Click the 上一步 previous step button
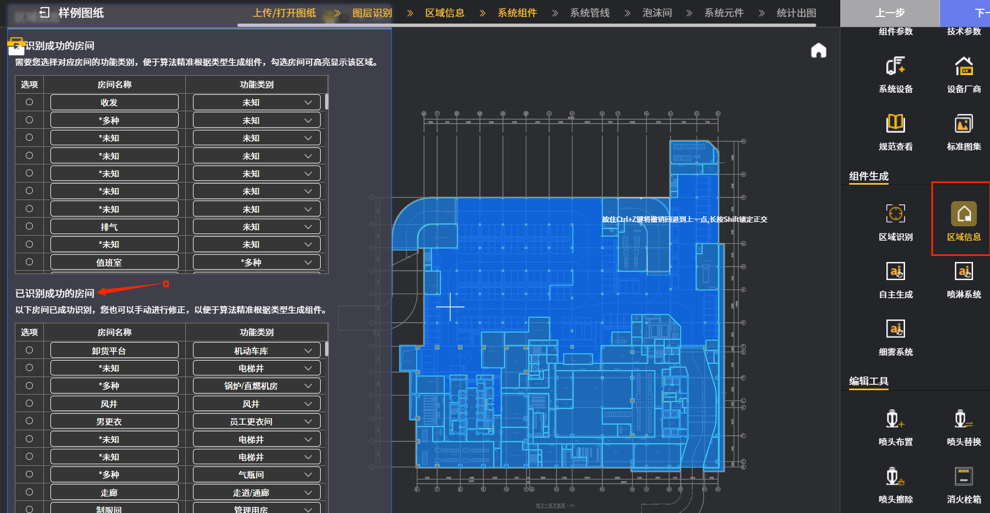This screenshot has width=990, height=513. pyautogui.click(x=890, y=13)
